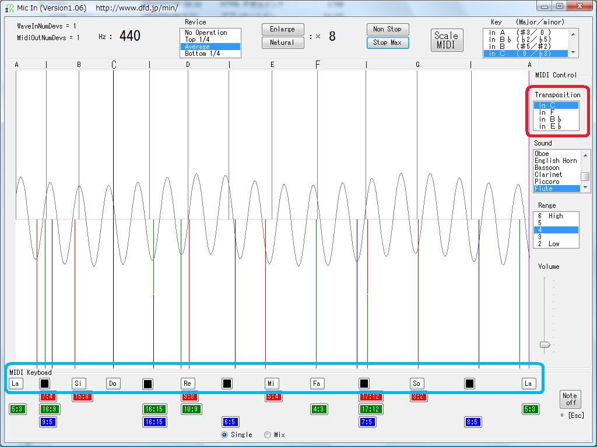Select Clarinet in Sound list
This screenshot has width=597, height=447.
[556, 175]
